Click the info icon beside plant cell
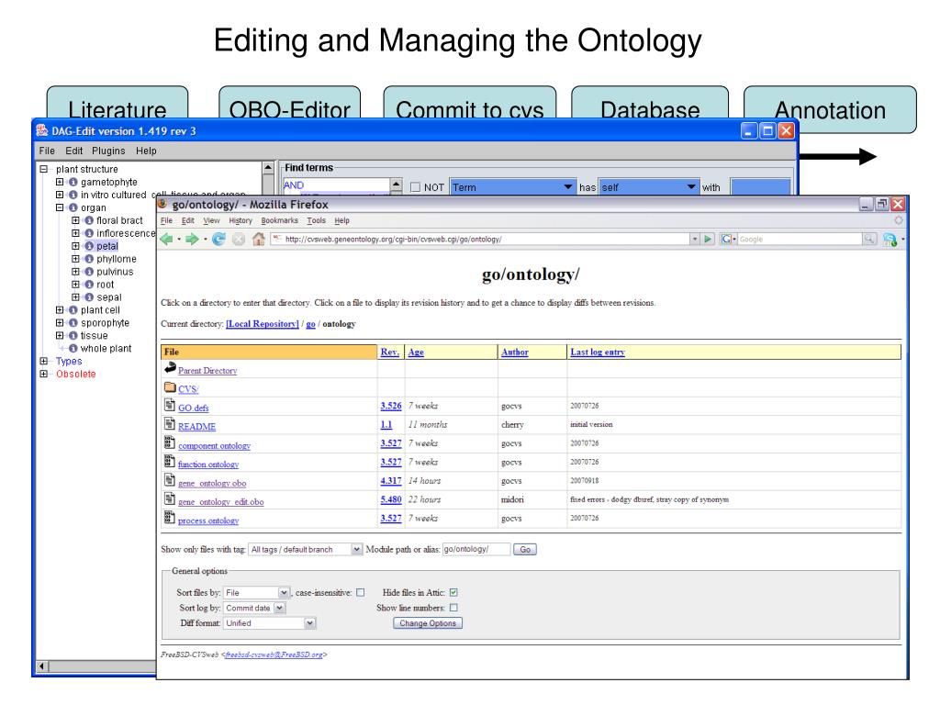The image size is (940, 705). pyautogui.click(x=73, y=310)
